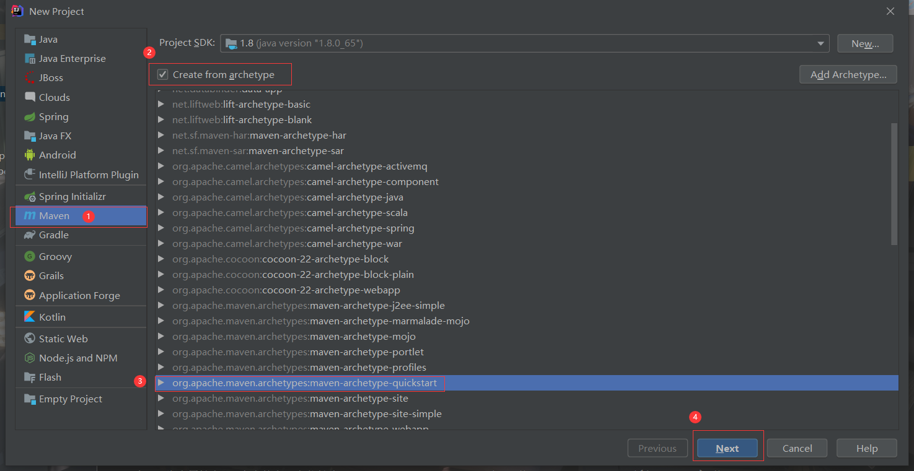
Task: Click the Java Enterprise icon
Action: (30, 58)
